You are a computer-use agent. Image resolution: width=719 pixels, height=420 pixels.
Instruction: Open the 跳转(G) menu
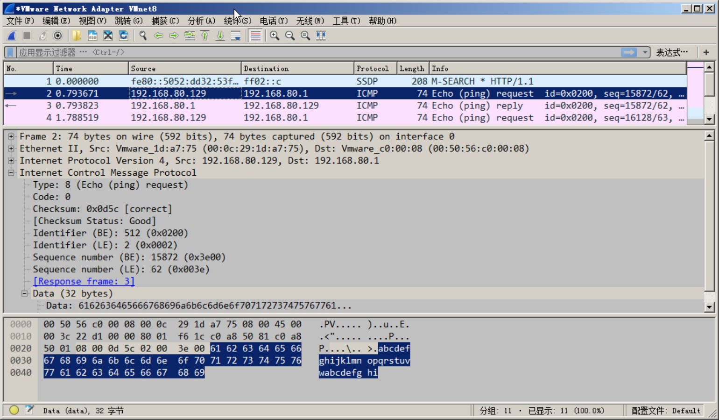point(129,21)
